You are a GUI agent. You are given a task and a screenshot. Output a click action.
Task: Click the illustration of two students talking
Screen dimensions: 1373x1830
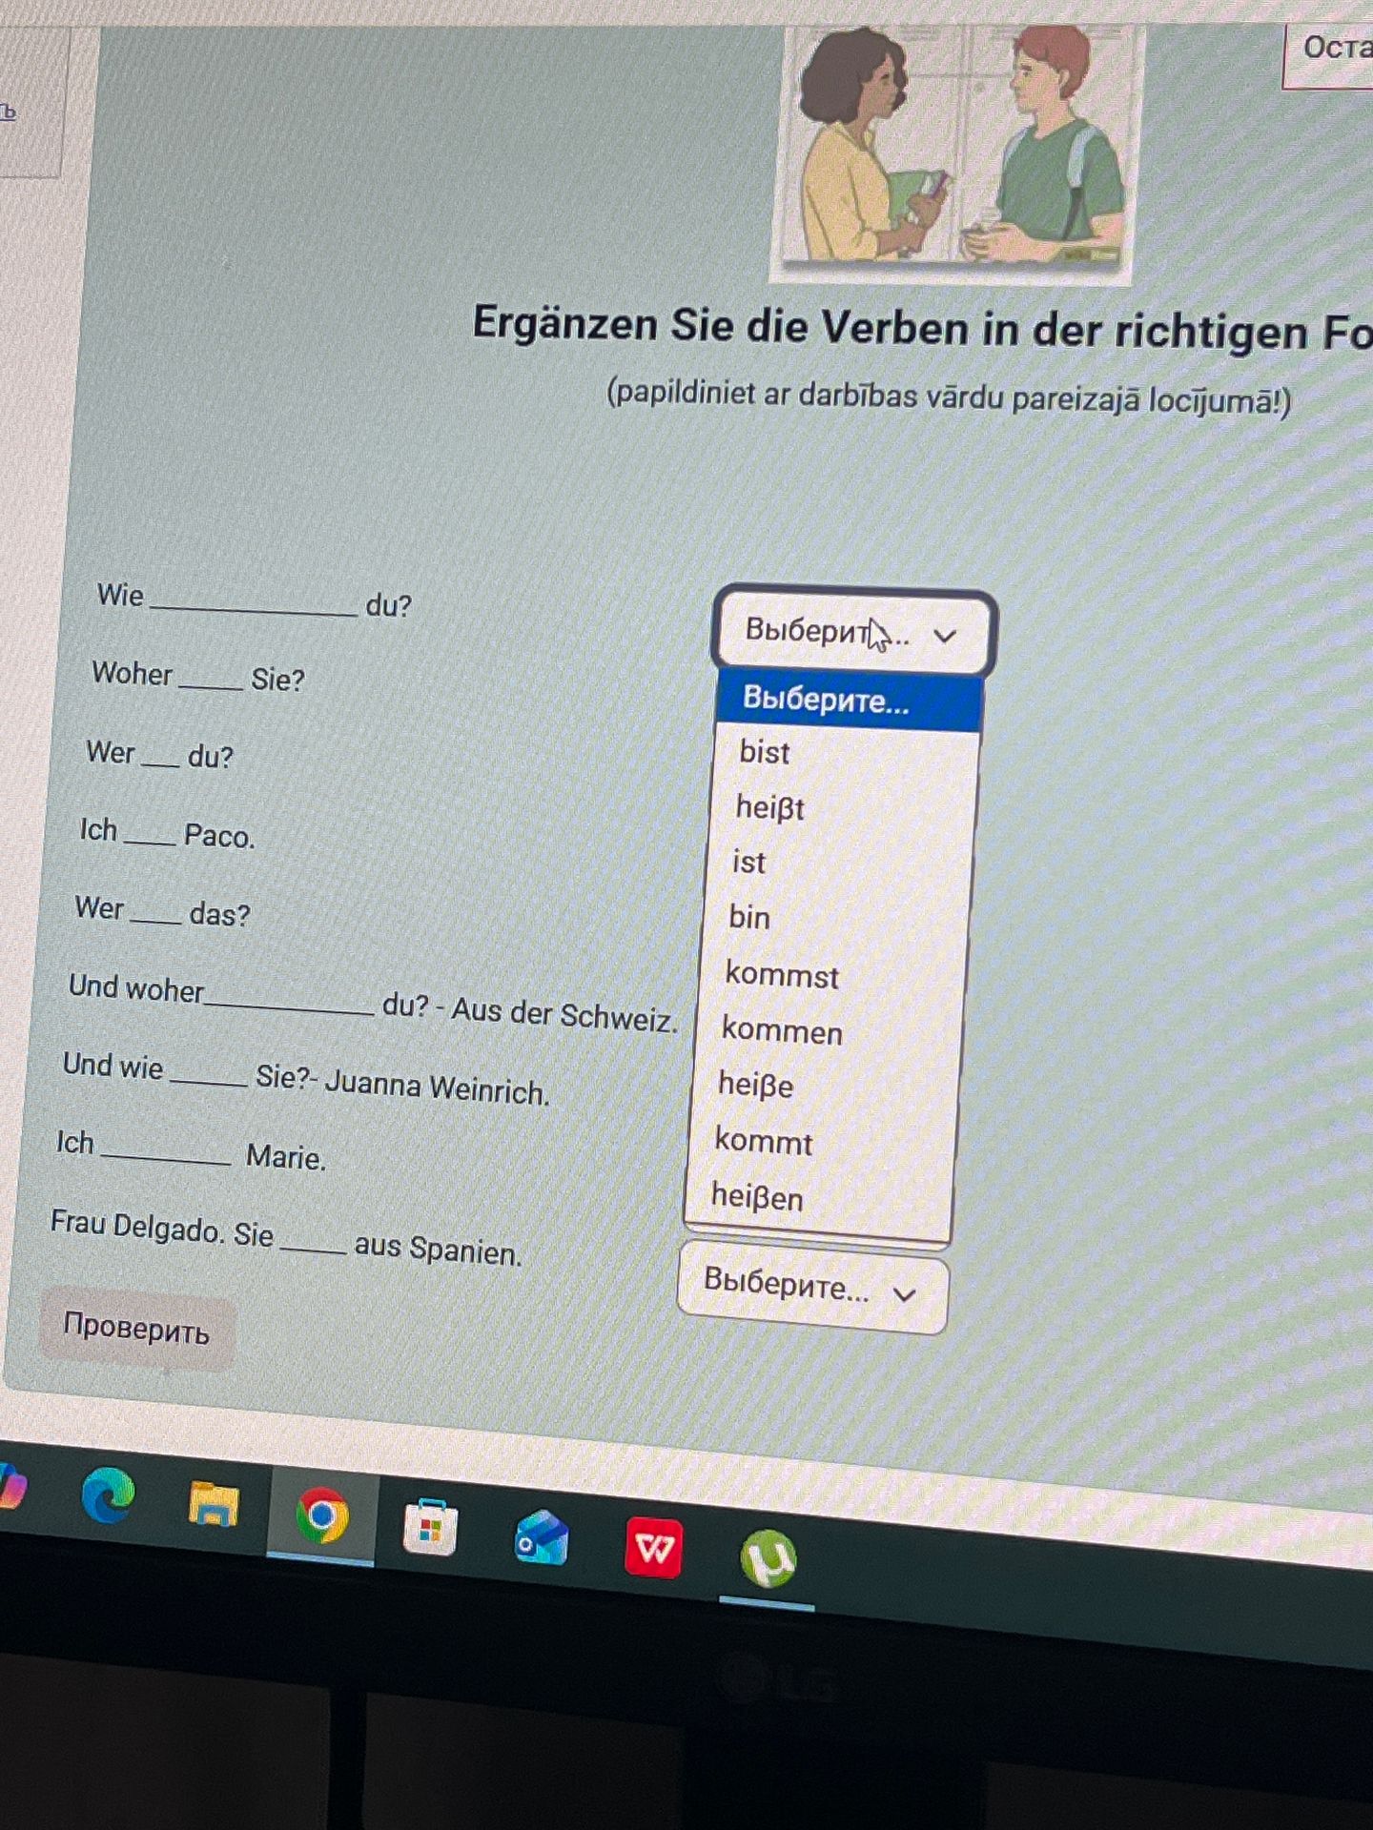click(x=952, y=151)
